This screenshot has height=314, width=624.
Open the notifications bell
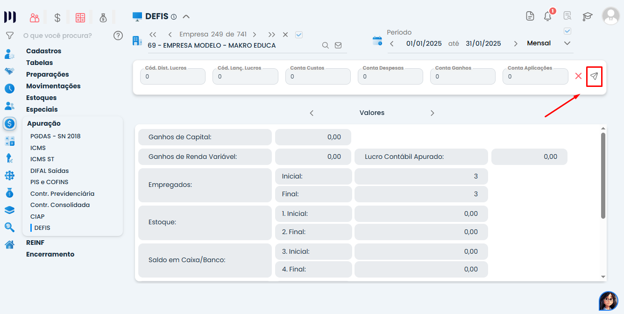[548, 16]
